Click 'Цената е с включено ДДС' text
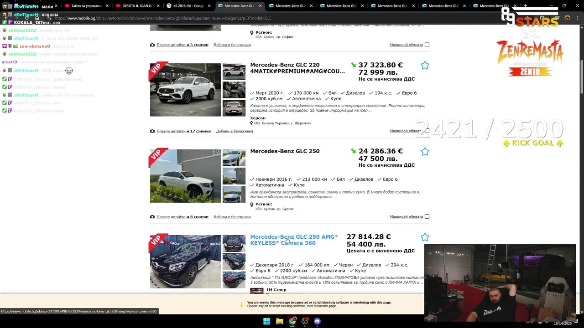584x328 pixels. coord(381,251)
